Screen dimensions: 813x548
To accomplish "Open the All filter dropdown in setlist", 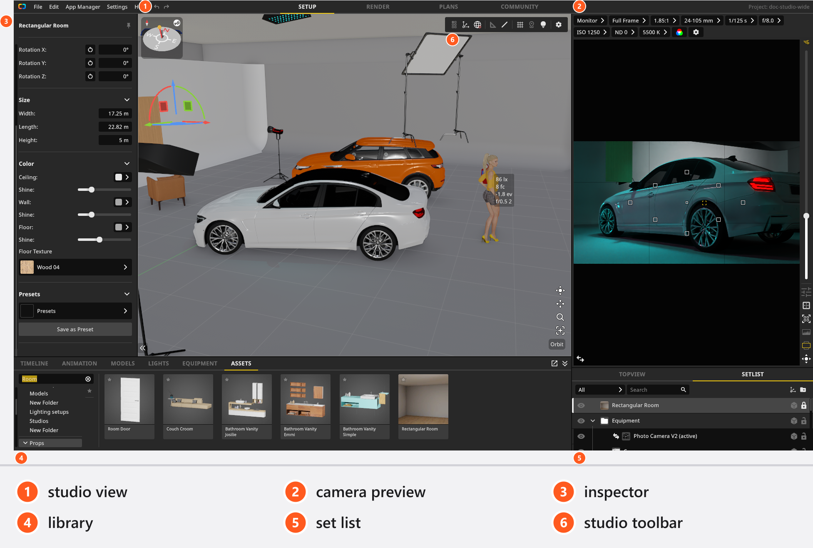I will [x=599, y=390].
